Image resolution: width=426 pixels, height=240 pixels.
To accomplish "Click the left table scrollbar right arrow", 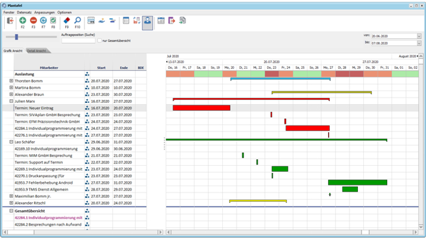I will (160, 232).
